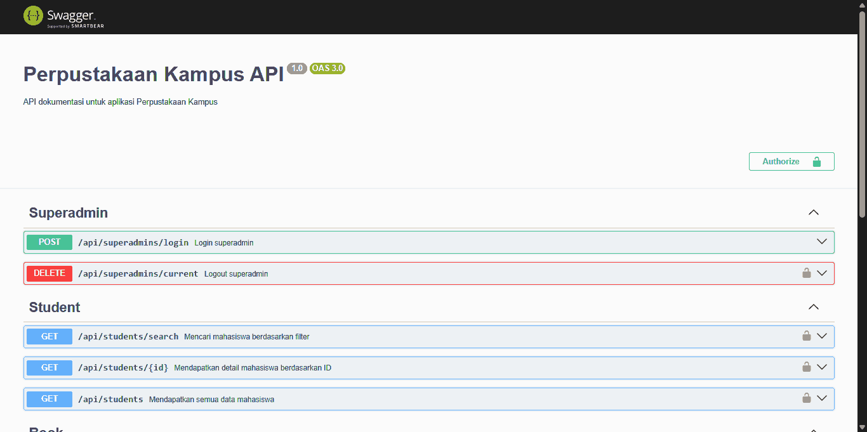Expand GET /api/students endpoint arrow
Viewport: 867px width, 432px height.
(822, 398)
